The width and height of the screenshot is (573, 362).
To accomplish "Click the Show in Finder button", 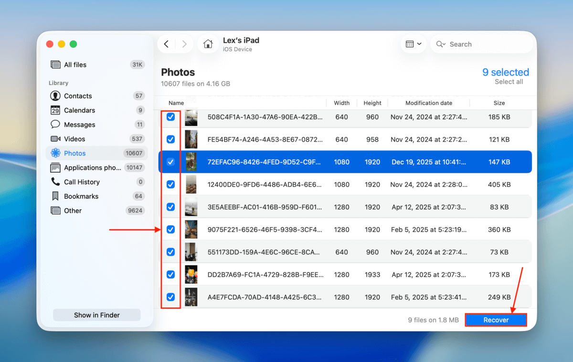I will click(x=96, y=315).
